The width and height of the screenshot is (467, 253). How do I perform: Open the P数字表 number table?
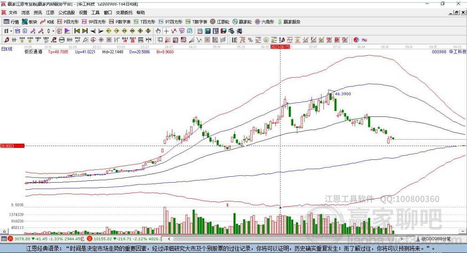click(120, 22)
